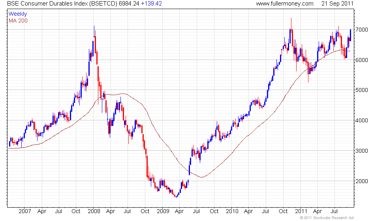Select the Weekly legend label
The image size is (387, 221).
(x=17, y=14)
